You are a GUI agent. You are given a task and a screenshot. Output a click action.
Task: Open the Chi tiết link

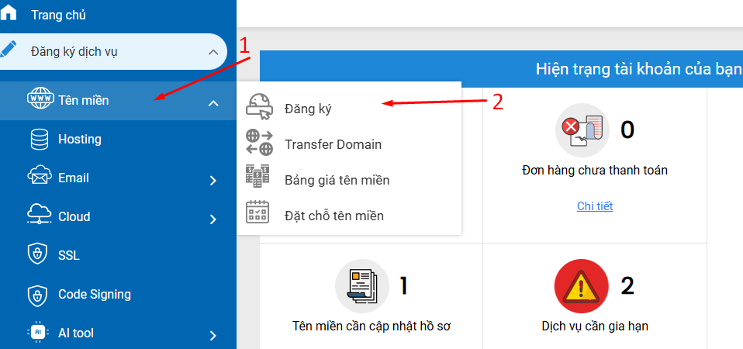click(595, 206)
